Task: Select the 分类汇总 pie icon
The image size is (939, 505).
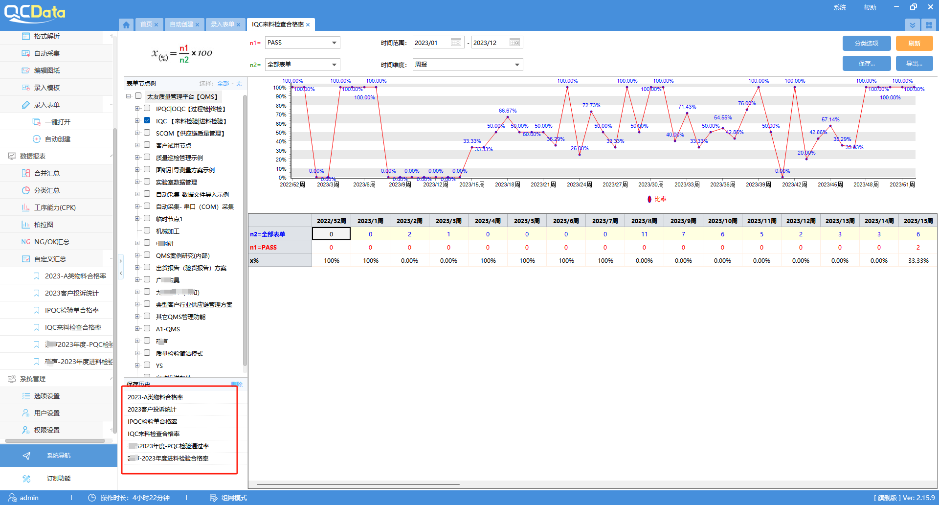Action: pyautogui.click(x=26, y=190)
